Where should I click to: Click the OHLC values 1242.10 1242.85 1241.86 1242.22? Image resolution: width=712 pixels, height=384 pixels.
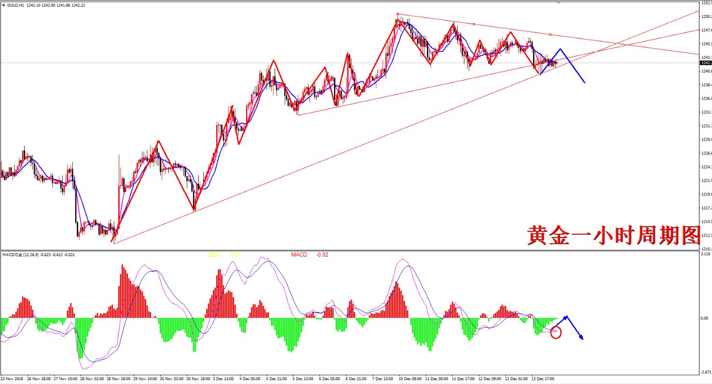[x=56, y=5]
